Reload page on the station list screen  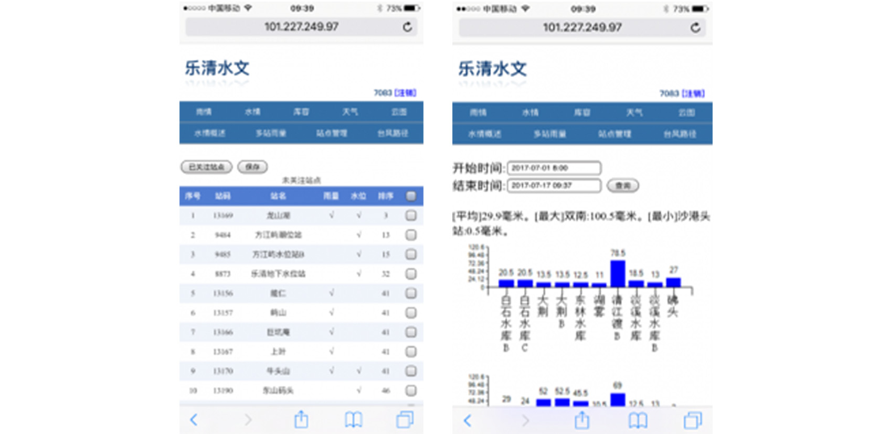407,27
